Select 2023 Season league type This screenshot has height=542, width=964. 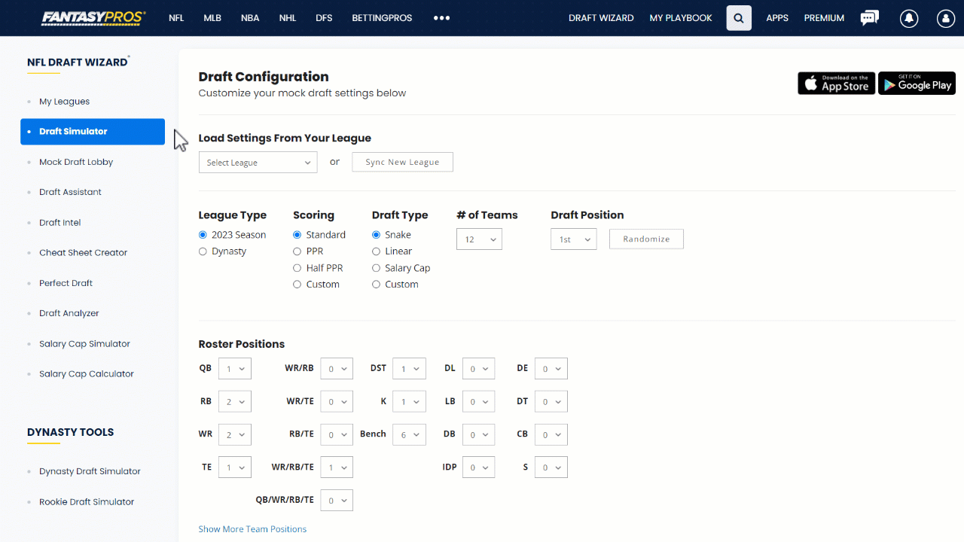[203, 235]
